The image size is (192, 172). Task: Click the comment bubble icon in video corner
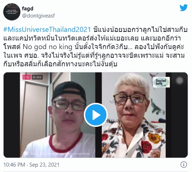tap(26, 153)
